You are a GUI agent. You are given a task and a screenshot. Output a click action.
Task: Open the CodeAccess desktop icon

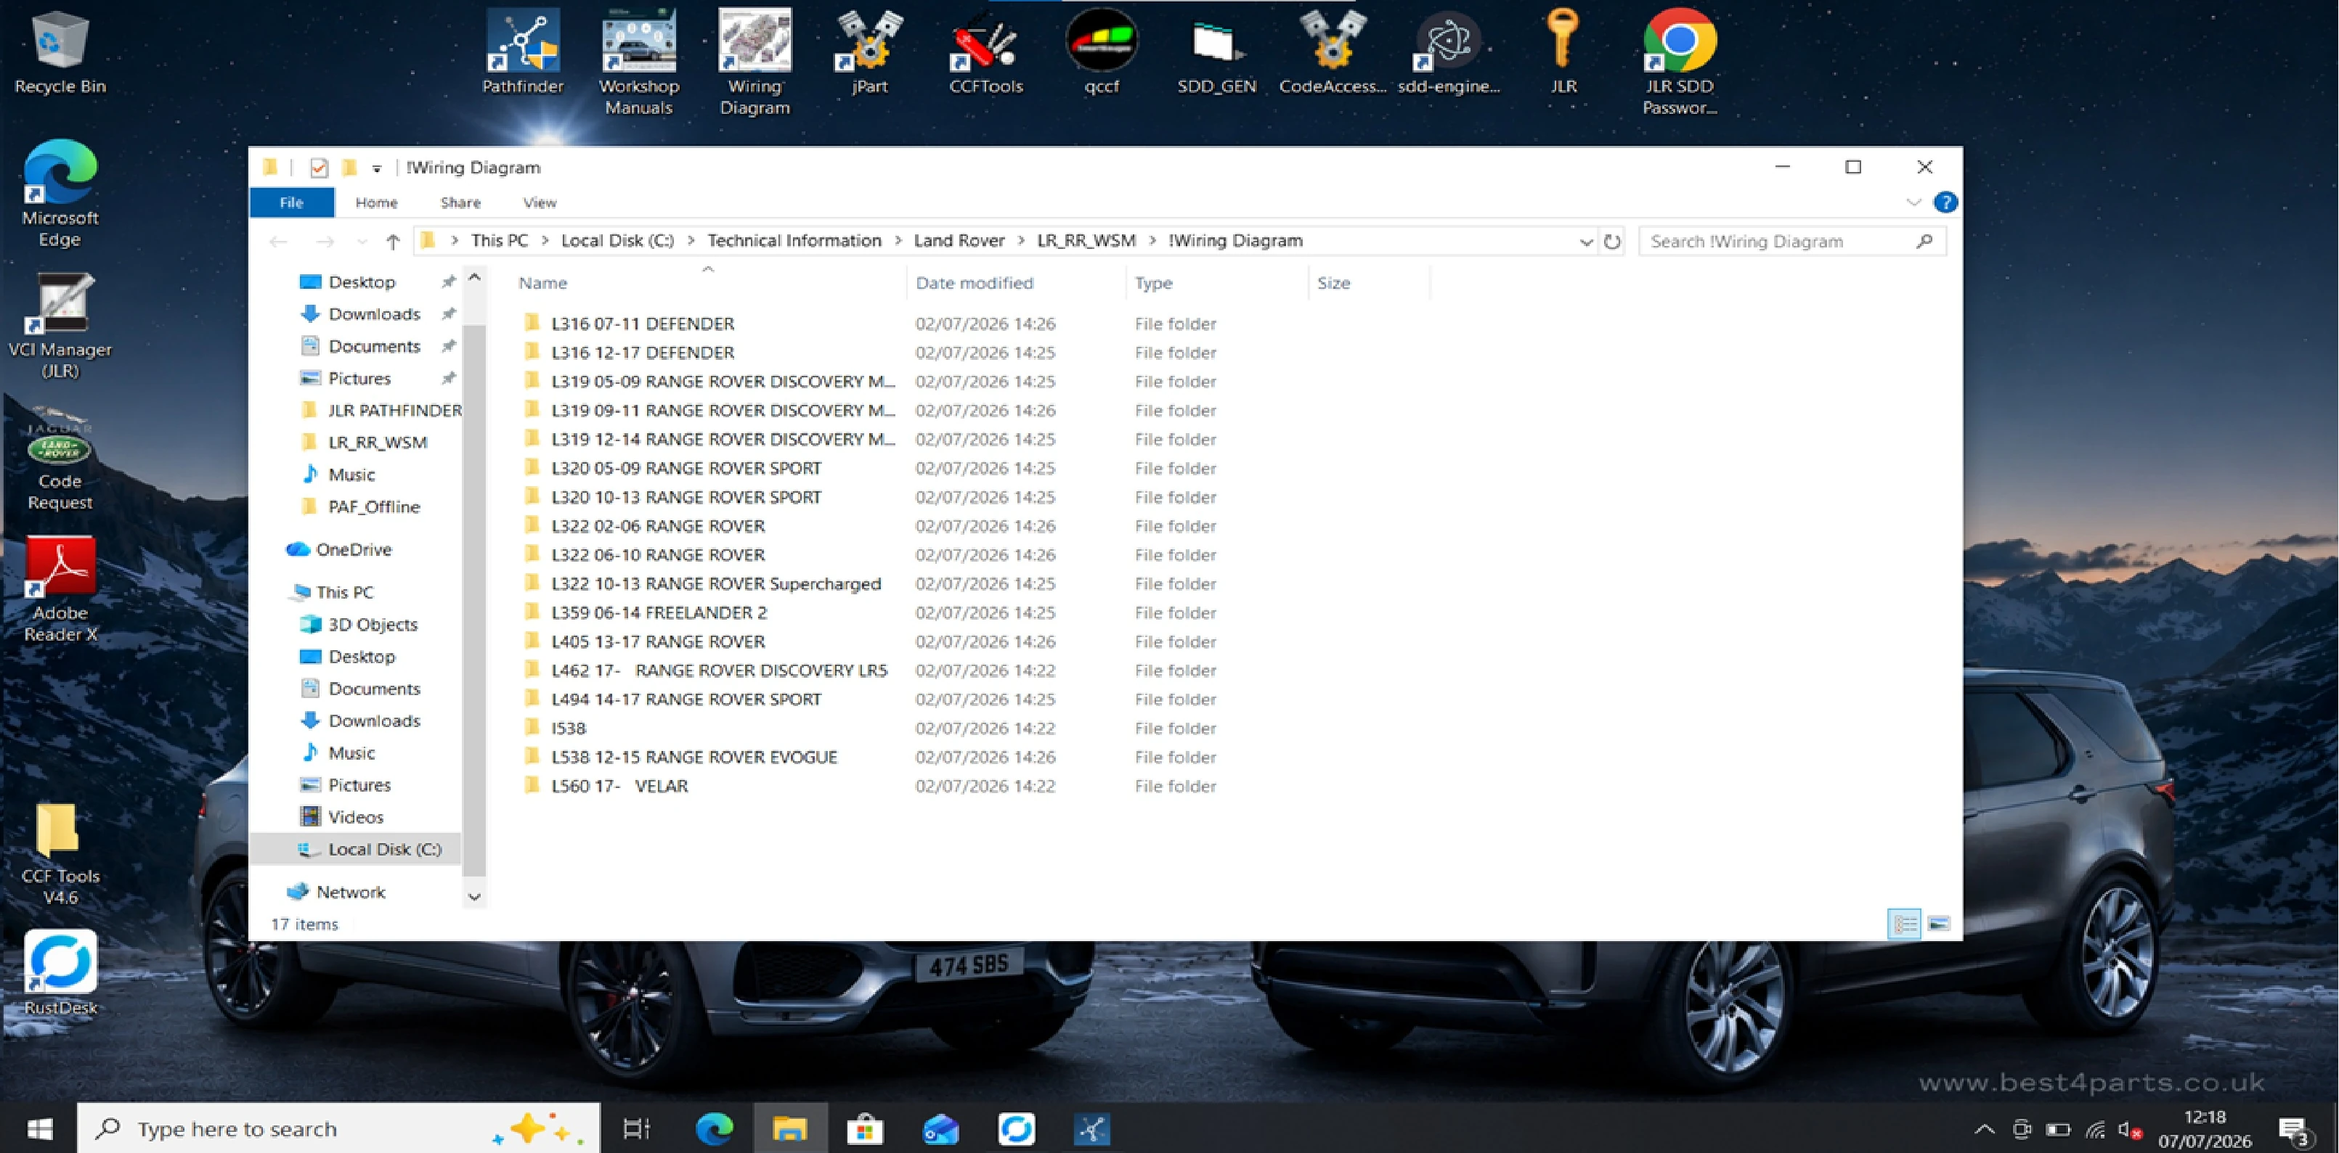(1332, 53)
